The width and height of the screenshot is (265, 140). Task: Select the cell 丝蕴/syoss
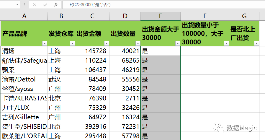click(24, 89)
